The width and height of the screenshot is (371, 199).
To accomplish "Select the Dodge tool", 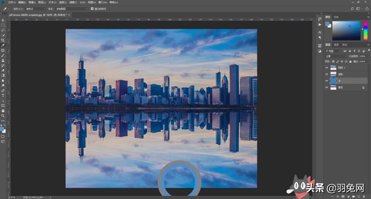I will [x=3, y=86].
